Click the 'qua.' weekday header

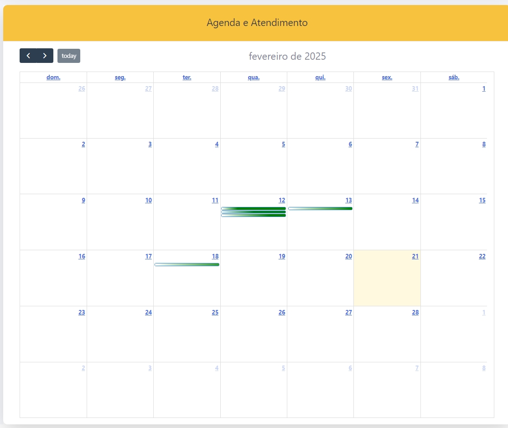pyautogui.click(x=254, y=77)
